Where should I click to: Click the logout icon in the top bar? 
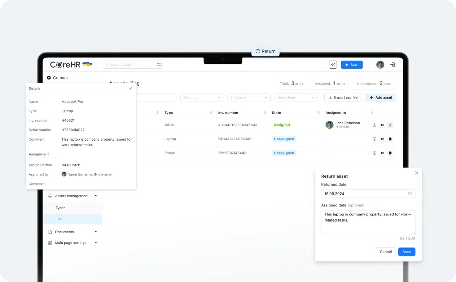pos(392,65)
